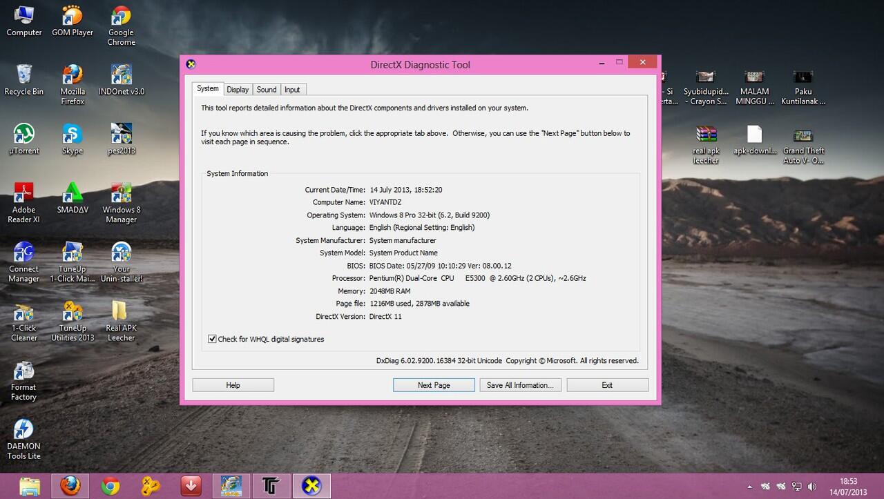Uncheck Check for WHQL digital signatures
Viewport: 884px width, 499px height.
tap(212, 339)
